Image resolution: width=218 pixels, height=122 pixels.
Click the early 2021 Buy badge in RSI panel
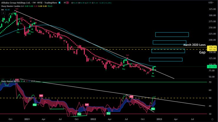[35, 105]
